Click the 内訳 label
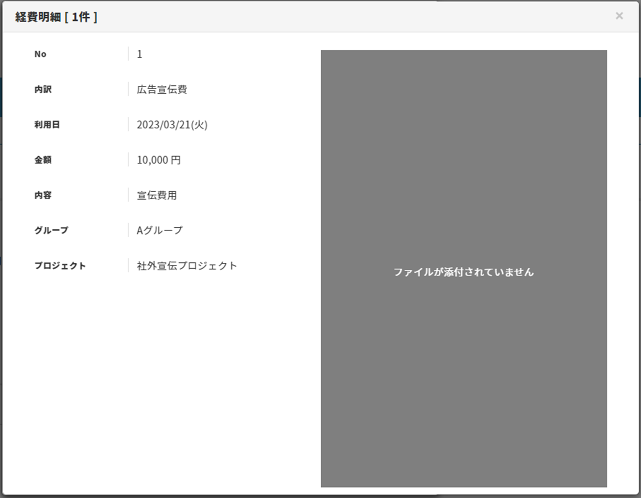The height and width of the screenshot is (498, 641). point(43,90)
